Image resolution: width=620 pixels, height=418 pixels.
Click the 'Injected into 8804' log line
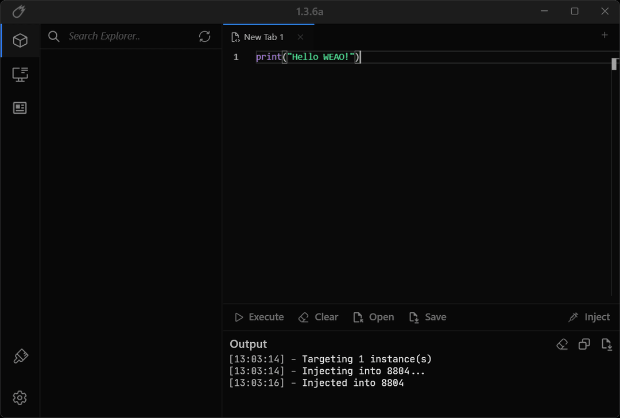coord(316,383)
